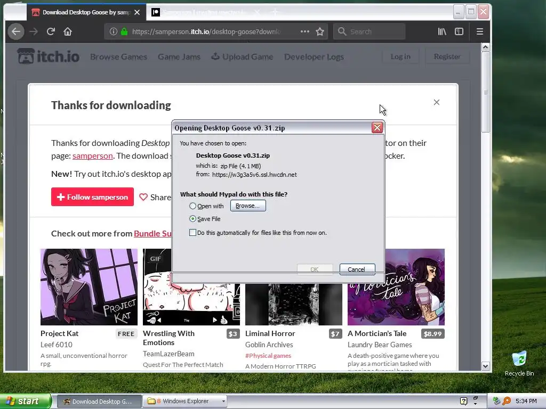Click the Laundry Bear Games author name
This screenshot has height=409, width=546.
(x=380, y=345)
